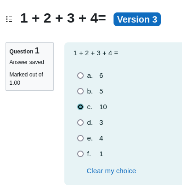Viewport: 182px width, 187px height.
Task: Click the heading "1 + 2 + 3 + 4="
Action: 63,18
